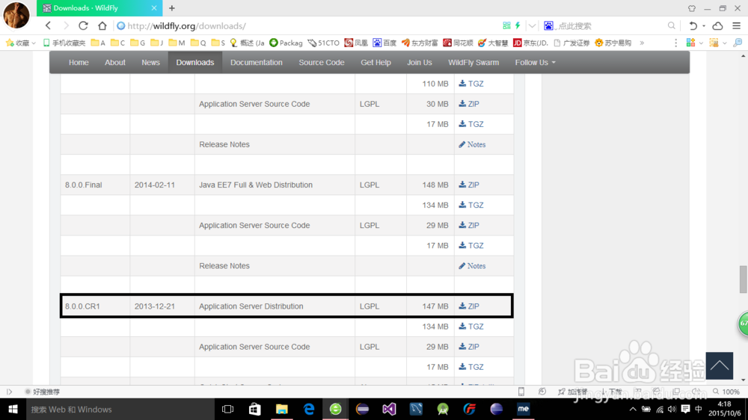748x420 pixels.
Task: Open the 手机收藏夹 bookmark
Action: pos(64,43)
